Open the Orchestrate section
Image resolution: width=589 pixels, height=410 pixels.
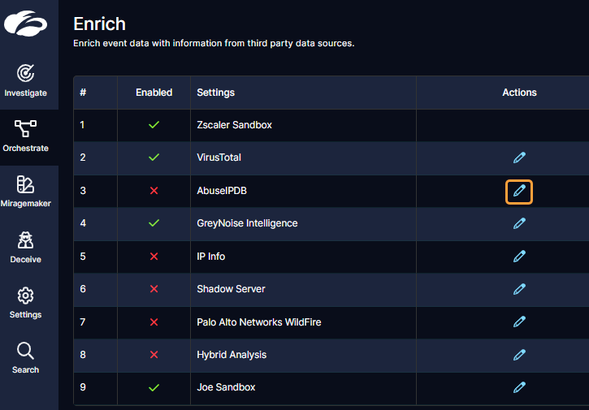pyautogui.click(x=25, y=136)
